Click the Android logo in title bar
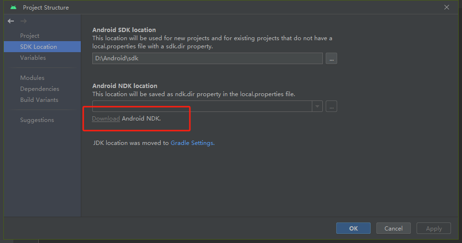The image size is (462, 243). [x=13, y=7]
